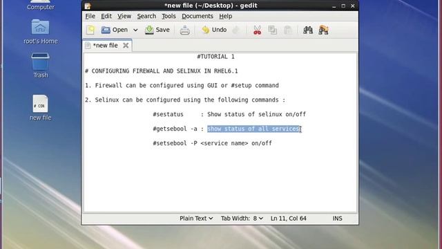Screen dimensions: 442x249
Task: Minimize the gedit window
Action: coord(334,6)
